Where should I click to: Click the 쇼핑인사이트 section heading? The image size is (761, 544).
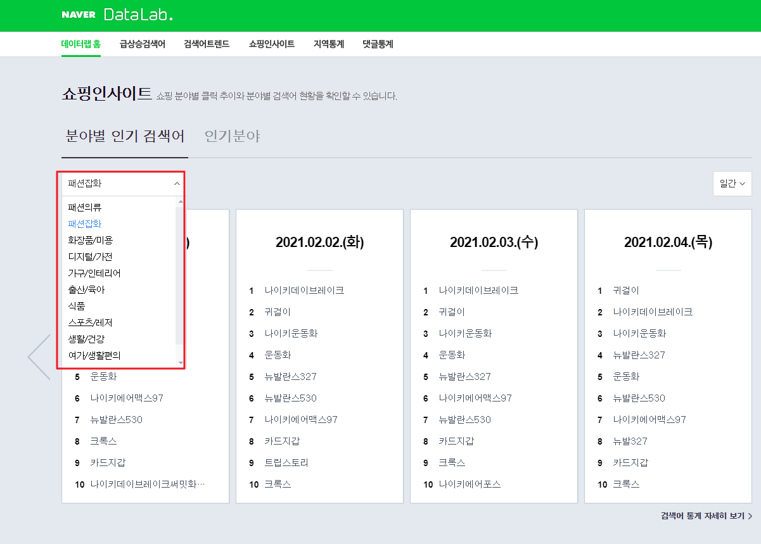coord(106,94)
